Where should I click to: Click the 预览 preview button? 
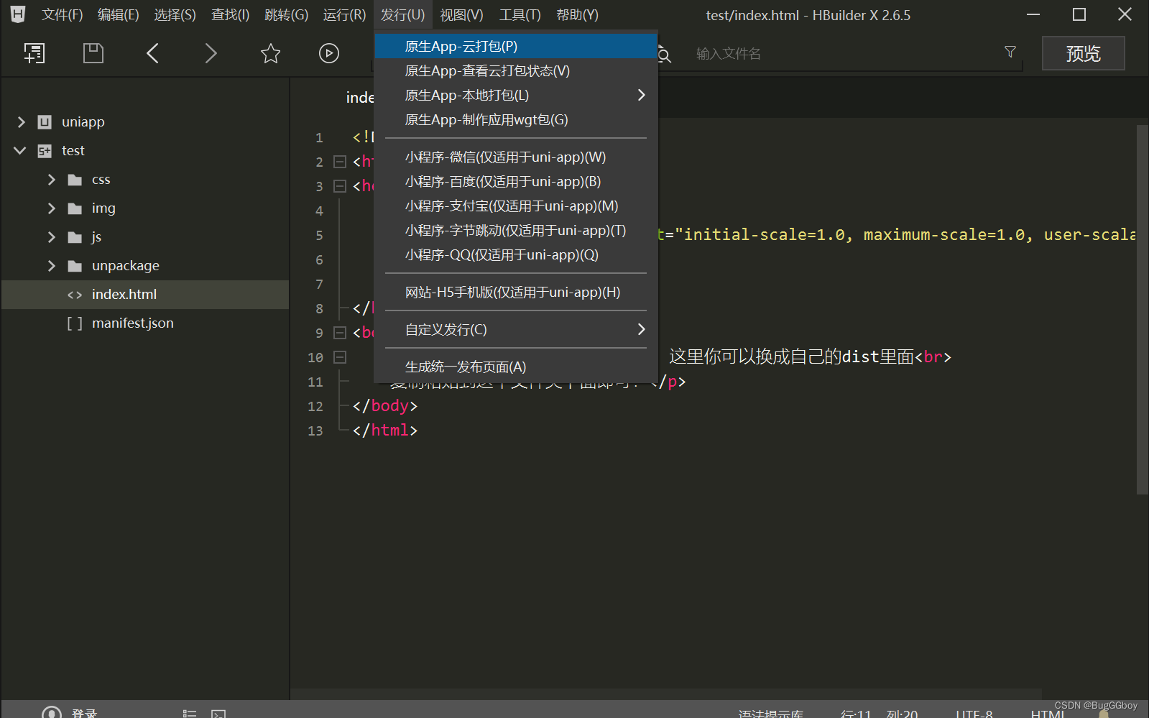coord(1084,53)
